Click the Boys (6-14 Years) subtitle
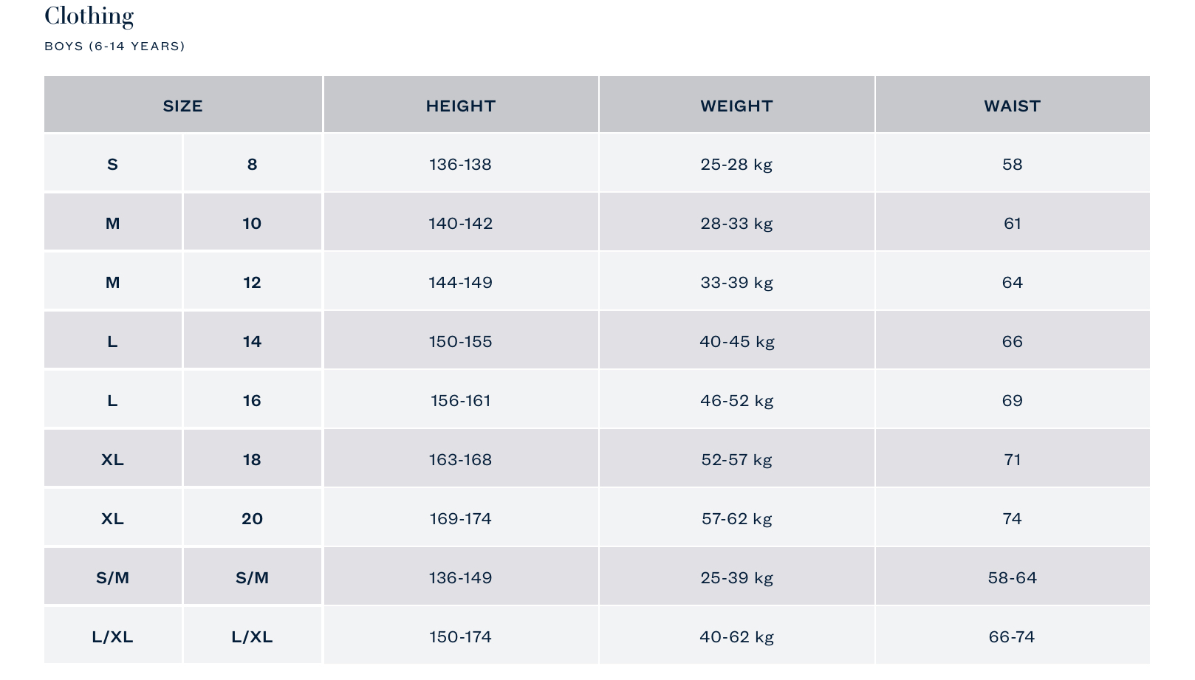 [x=114, y=46]
